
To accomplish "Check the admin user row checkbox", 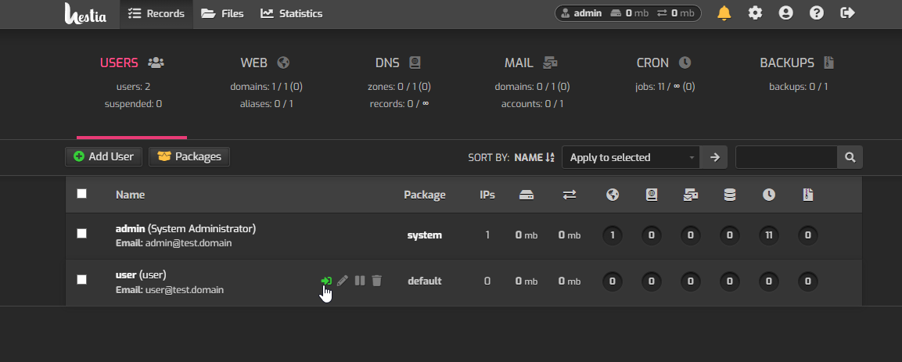I will (81, 233).
